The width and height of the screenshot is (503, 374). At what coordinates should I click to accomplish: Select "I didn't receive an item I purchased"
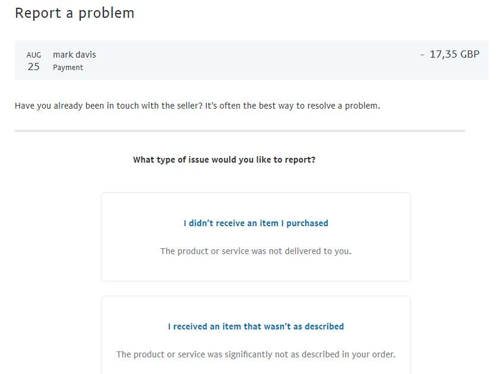click(256, 223)
